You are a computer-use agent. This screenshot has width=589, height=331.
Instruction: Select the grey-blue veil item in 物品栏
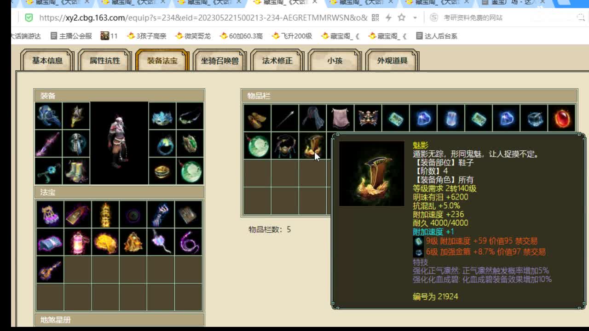[x=312, y=118]
